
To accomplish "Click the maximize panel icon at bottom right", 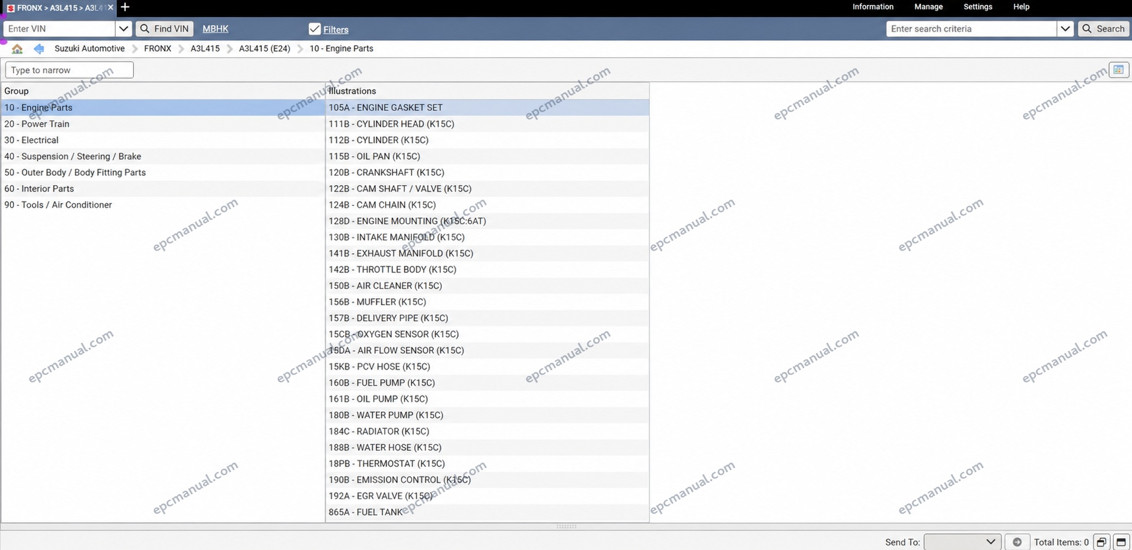I will tap(1121, 542).
